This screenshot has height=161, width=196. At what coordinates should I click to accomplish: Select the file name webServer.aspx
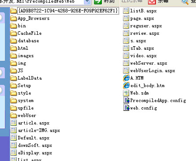tap(149, 63)
